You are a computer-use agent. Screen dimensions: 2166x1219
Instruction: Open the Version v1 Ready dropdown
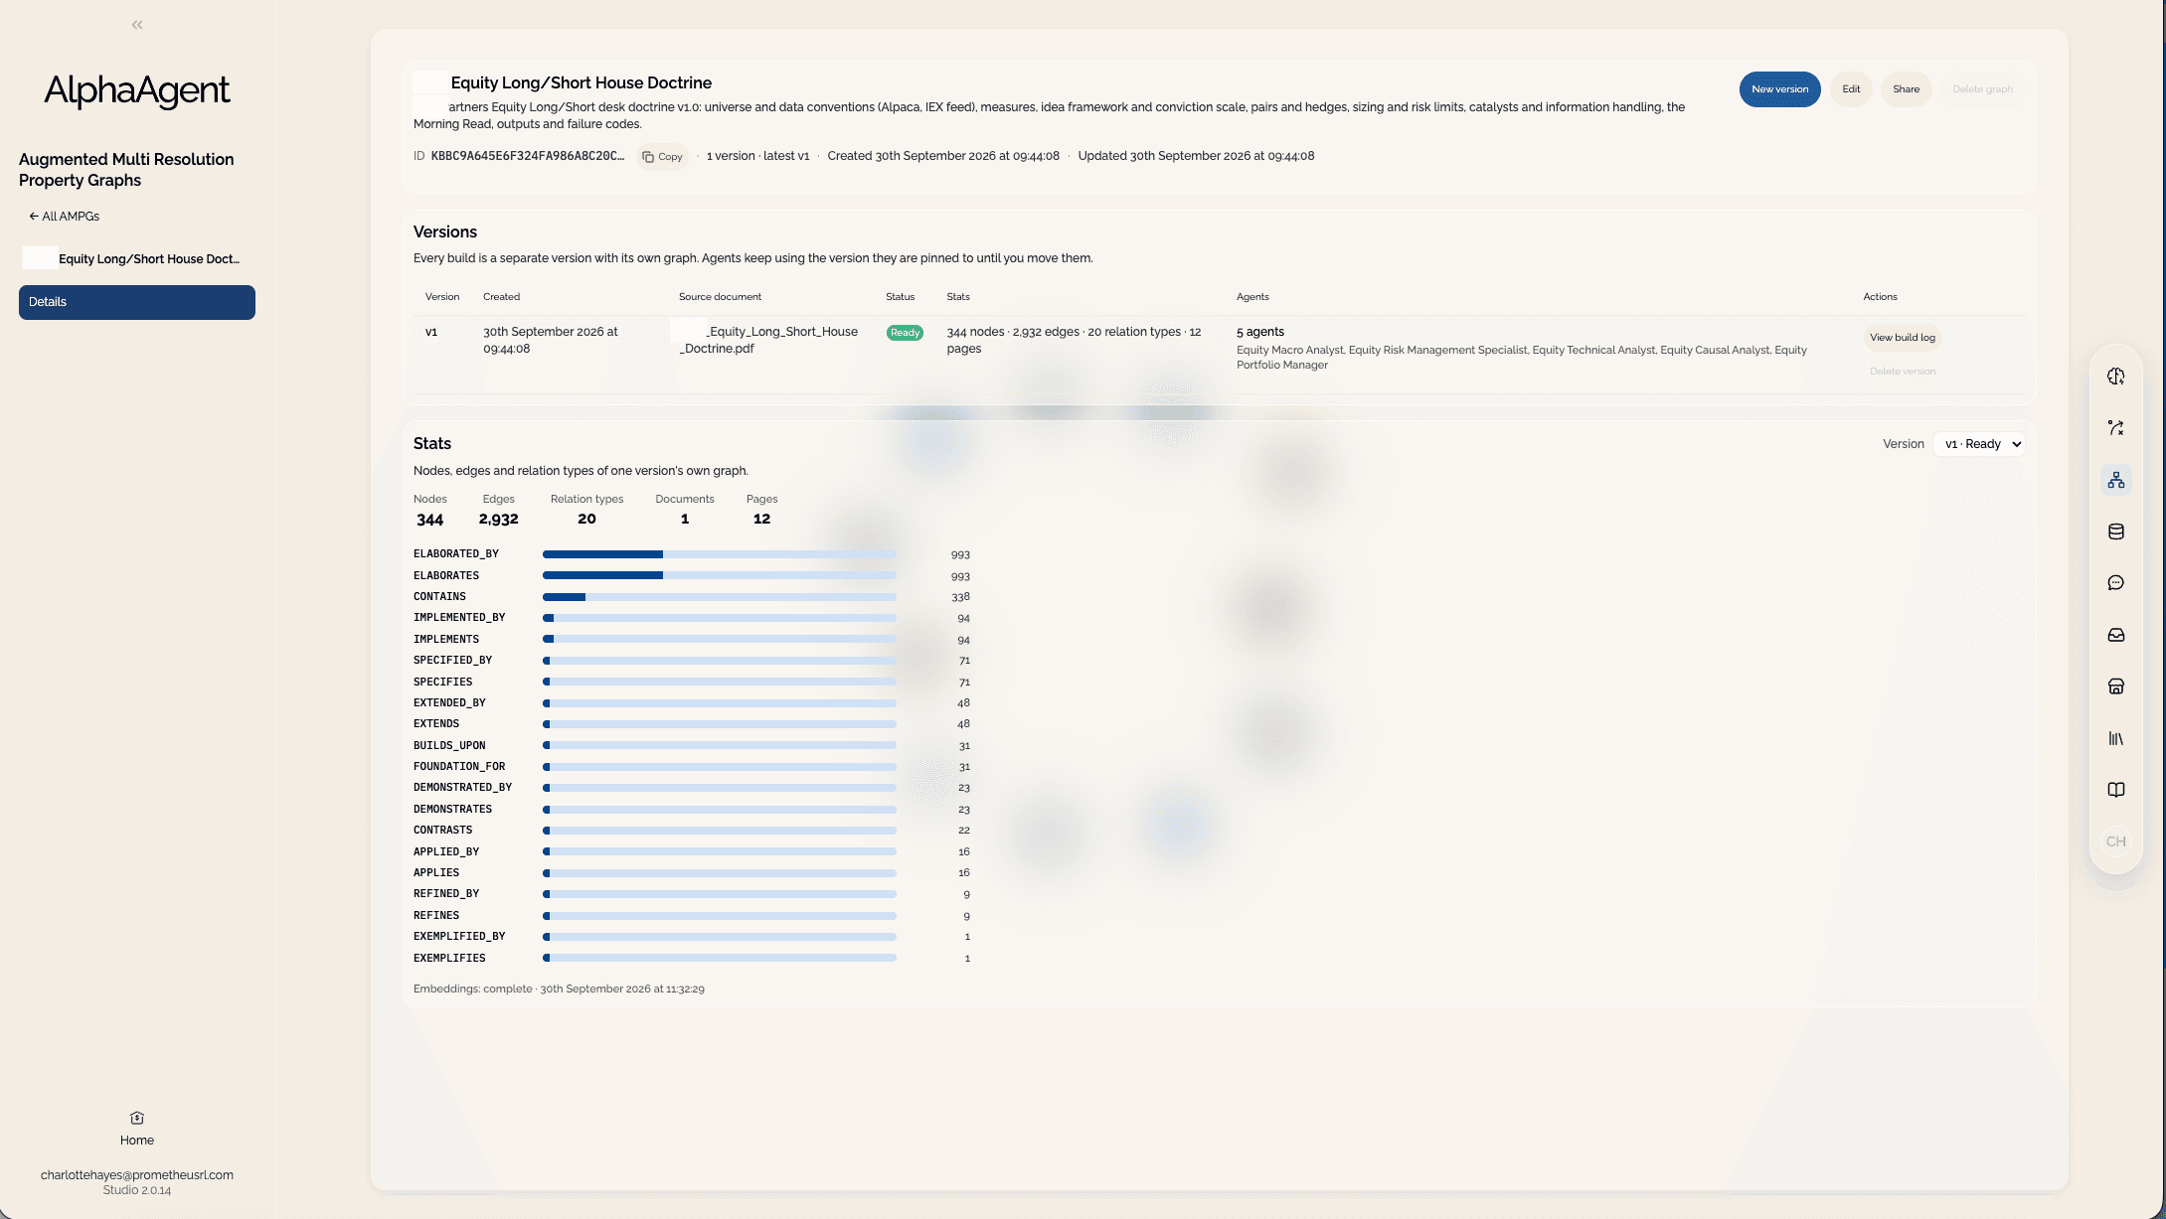coord(1979,444)
